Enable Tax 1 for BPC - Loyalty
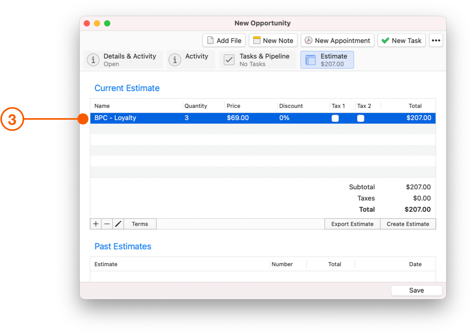 pos(335,118)
